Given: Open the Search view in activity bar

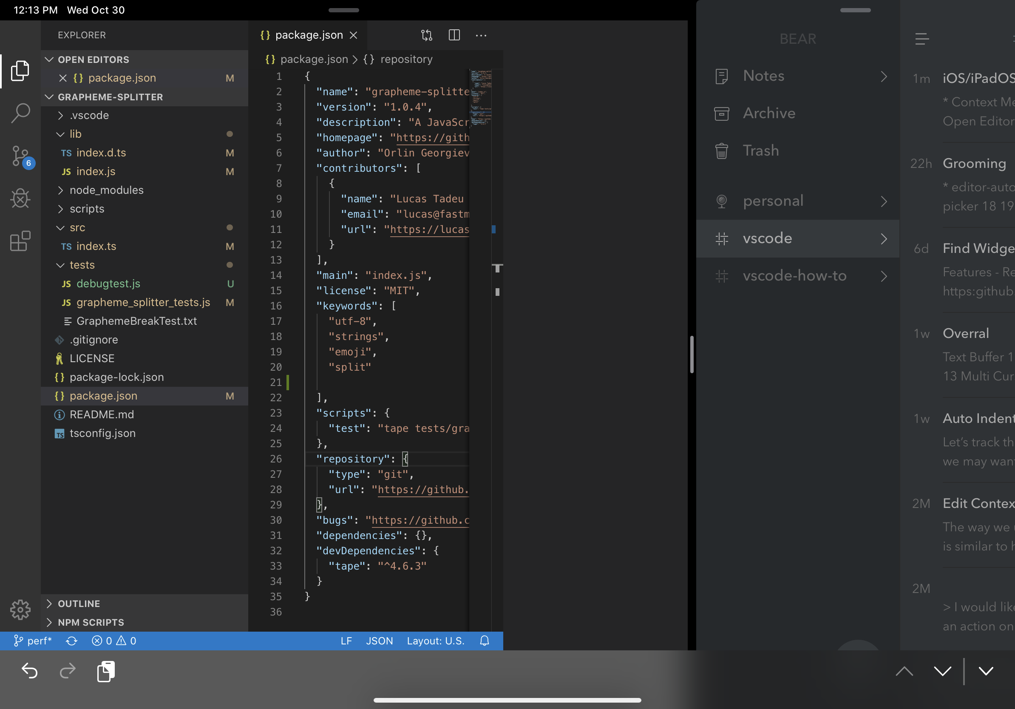Looking at the screenshot, I should coord(20,113).
